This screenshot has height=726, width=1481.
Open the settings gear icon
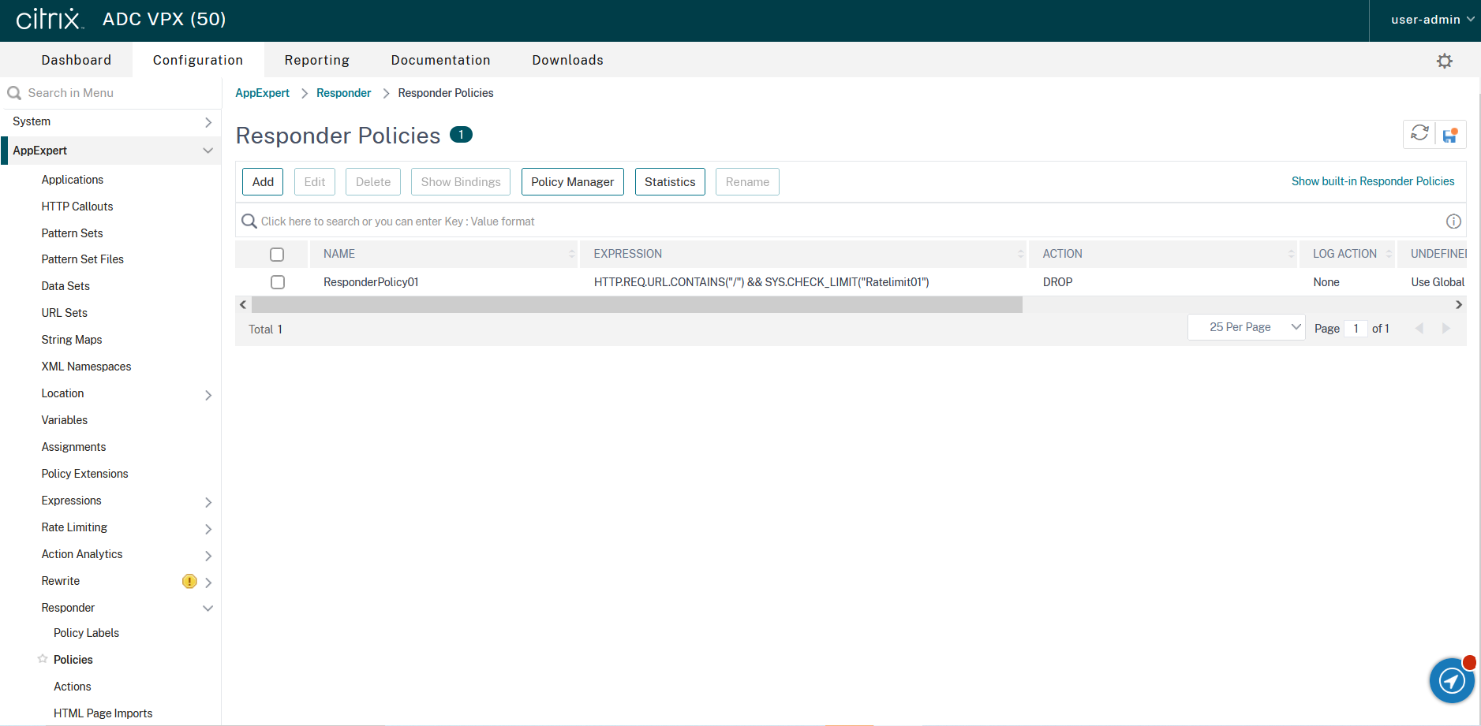click(1444, 61)
